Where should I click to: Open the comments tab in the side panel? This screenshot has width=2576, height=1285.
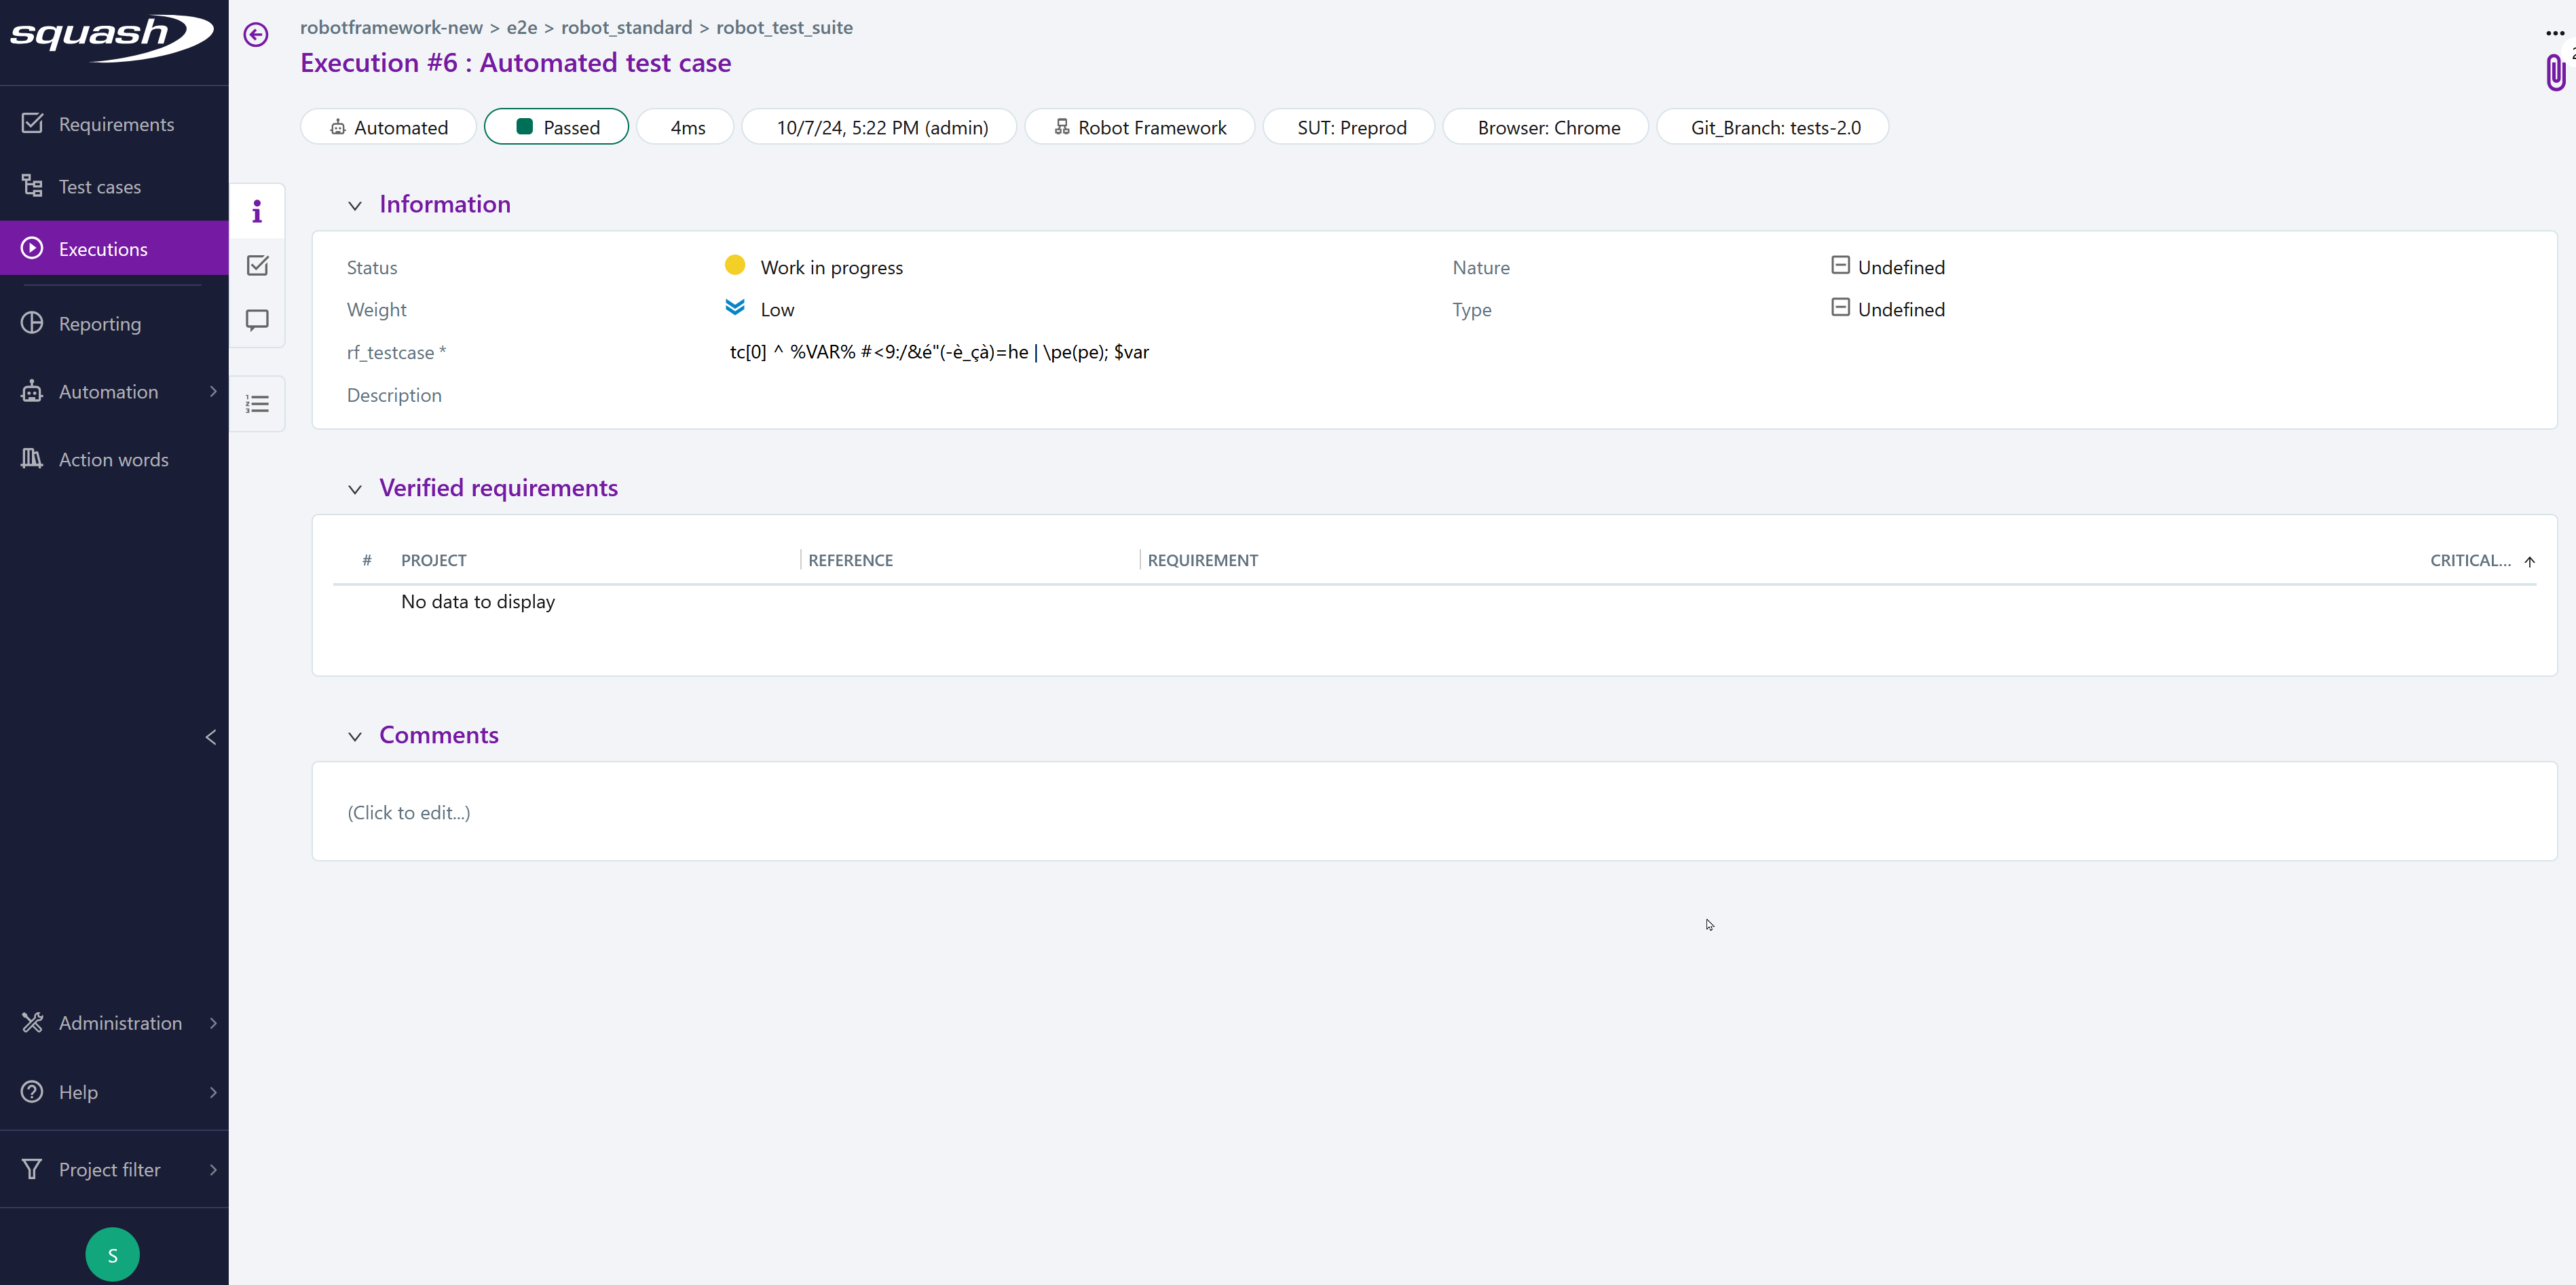pyautogui.click(x=257, y=320)
